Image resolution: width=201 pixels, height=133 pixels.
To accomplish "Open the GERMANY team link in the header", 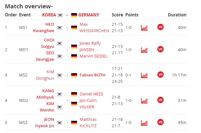I will click(x=89, y=15).
